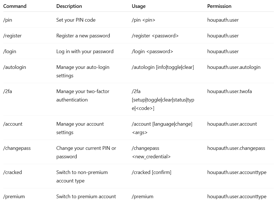Click the Permission column header

(219, 6)
